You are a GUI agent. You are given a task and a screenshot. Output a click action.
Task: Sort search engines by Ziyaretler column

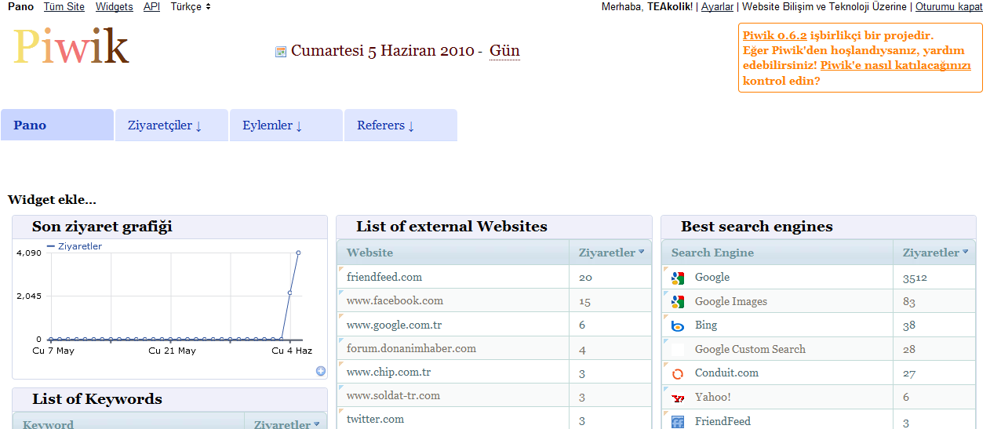935,253
